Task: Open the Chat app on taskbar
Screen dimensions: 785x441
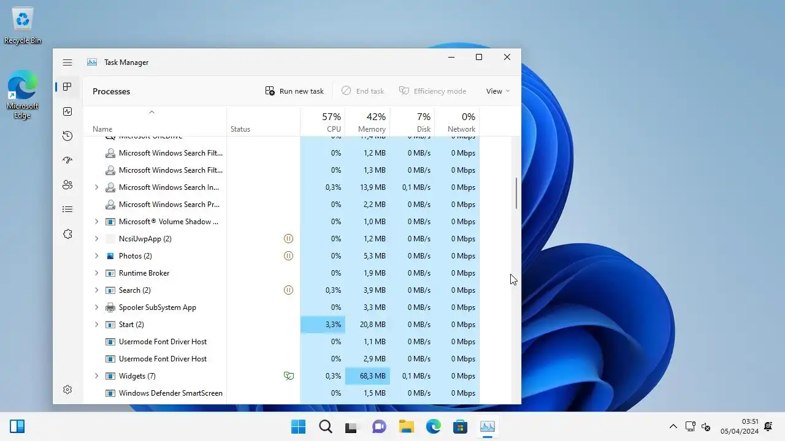Action: (x=379, y=426)
